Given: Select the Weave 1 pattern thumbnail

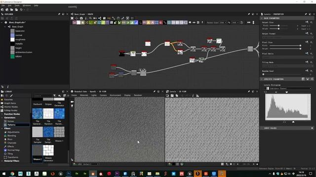Looking at the screenshot, I should [x=59, y=132].
